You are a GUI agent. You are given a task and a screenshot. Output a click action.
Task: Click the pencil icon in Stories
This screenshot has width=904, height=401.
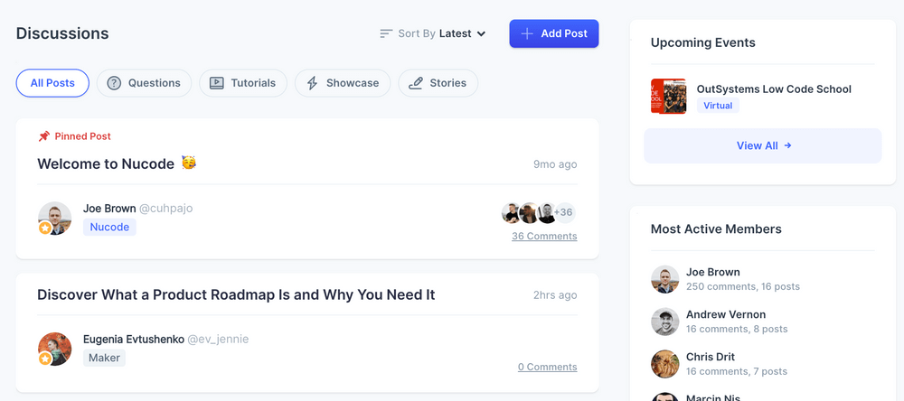(415, 83)
